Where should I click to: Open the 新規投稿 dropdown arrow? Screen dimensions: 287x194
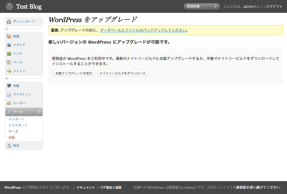(x=216, y=7)
